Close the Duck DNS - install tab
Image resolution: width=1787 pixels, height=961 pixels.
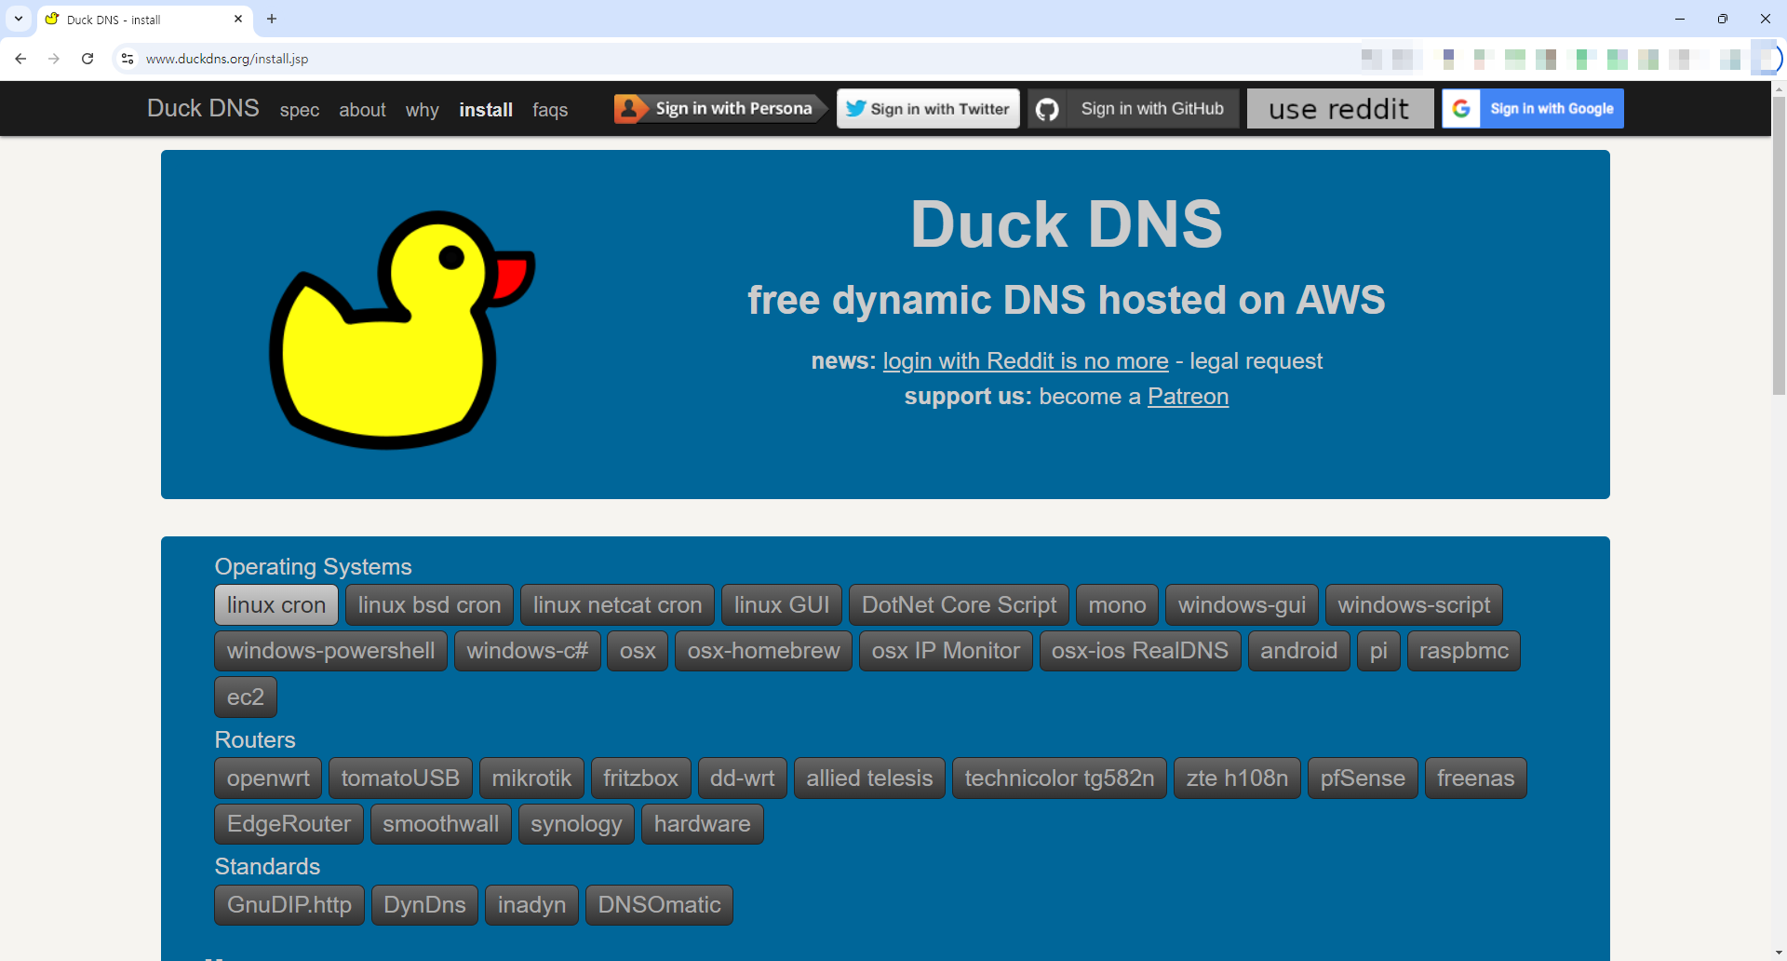pyautogui.click(x=238, y=19)
